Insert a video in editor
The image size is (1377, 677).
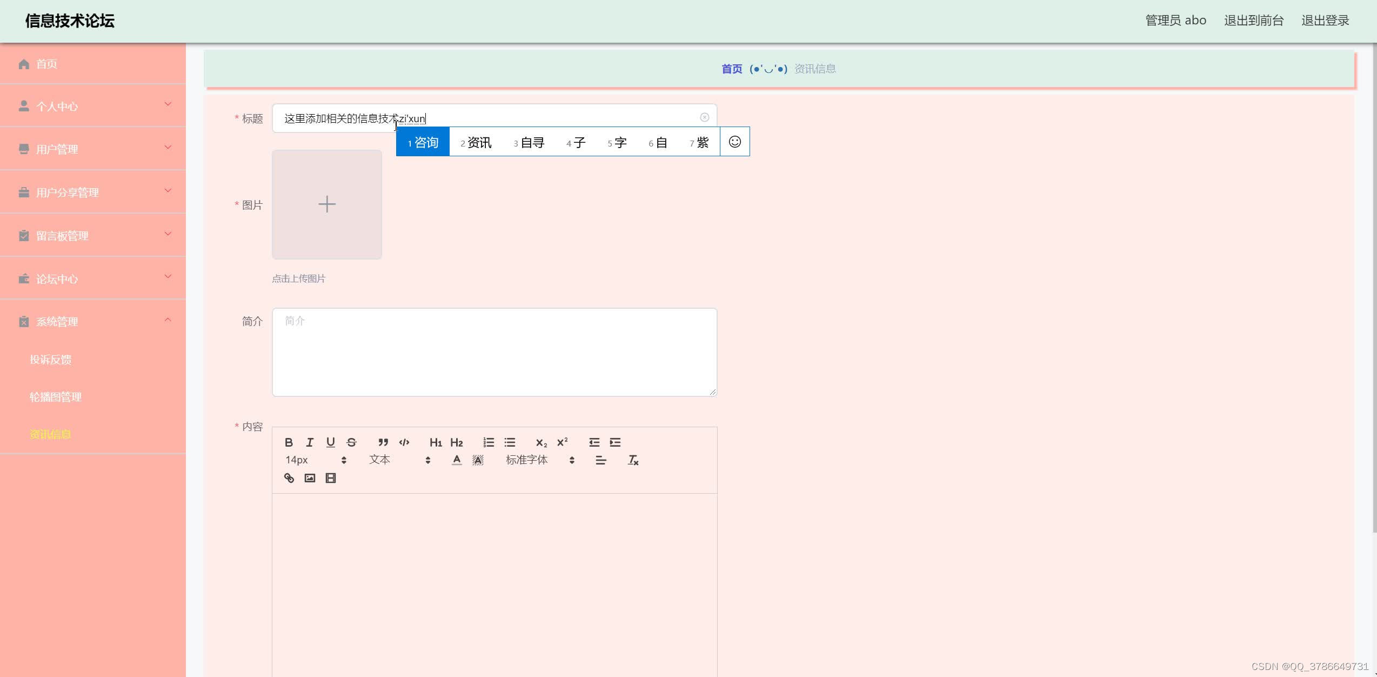pos(331,478)
